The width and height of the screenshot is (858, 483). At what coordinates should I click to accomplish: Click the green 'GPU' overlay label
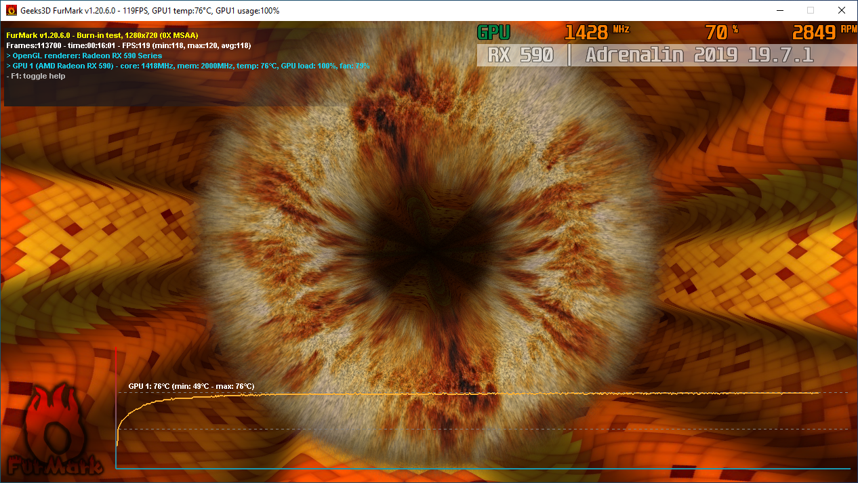494,33
